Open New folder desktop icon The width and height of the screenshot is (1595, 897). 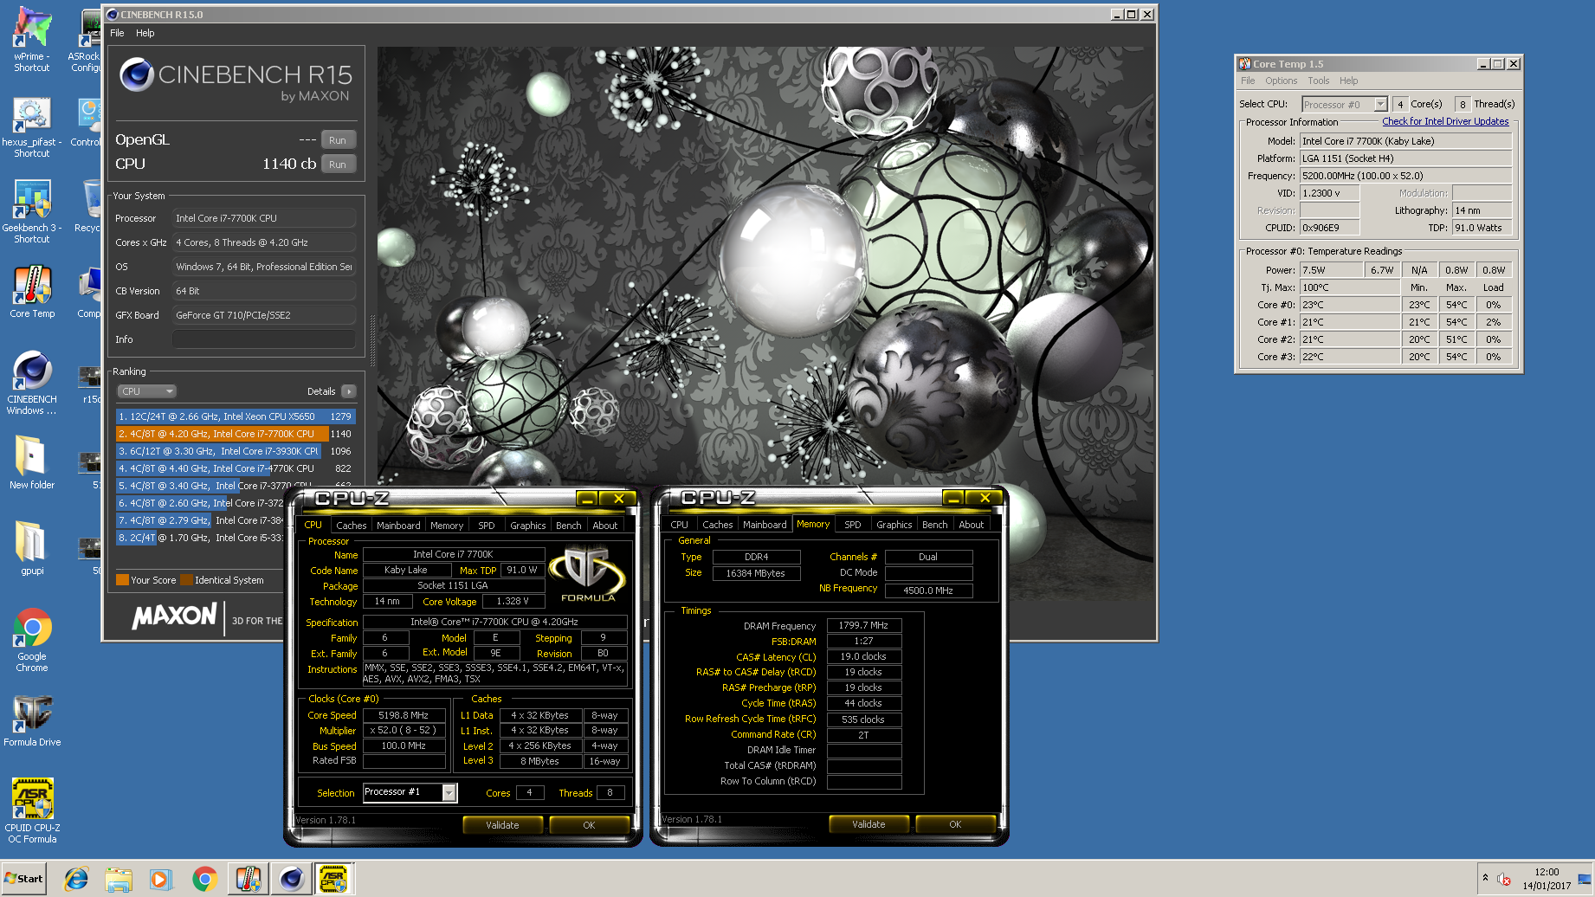click(32, 461)
